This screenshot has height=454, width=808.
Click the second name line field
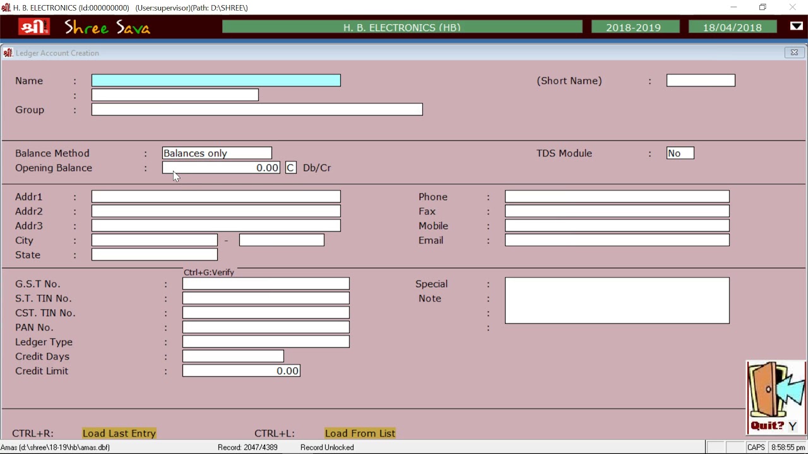click(x=175, y=95)
